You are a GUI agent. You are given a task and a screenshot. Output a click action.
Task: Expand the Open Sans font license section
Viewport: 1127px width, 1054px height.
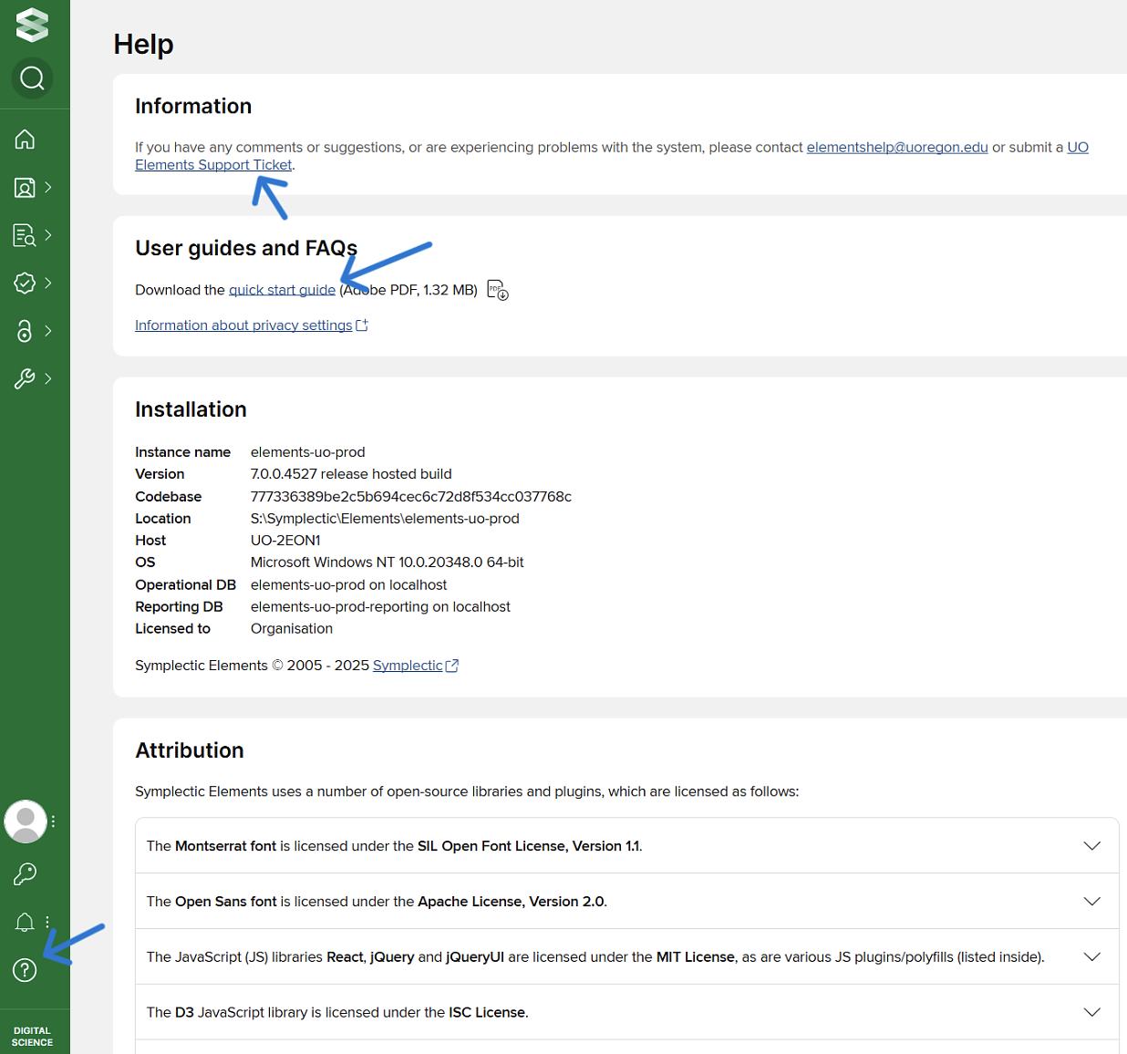1091,902
